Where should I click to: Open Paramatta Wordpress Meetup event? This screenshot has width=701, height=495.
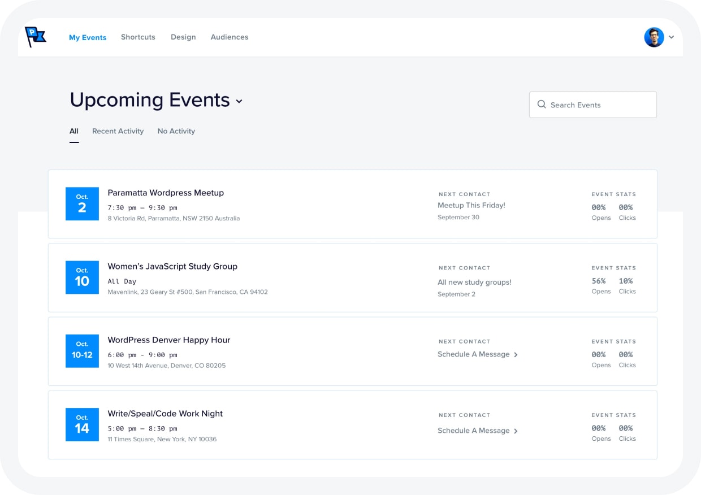tap(166, 193)
